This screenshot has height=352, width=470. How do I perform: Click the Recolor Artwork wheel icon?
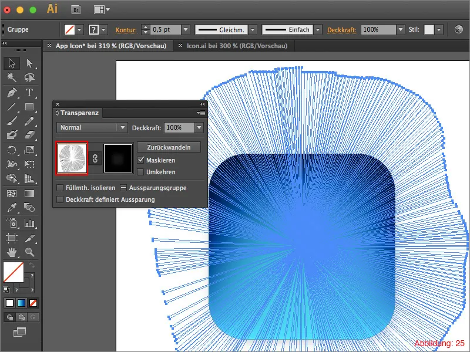tap(459, 29)
